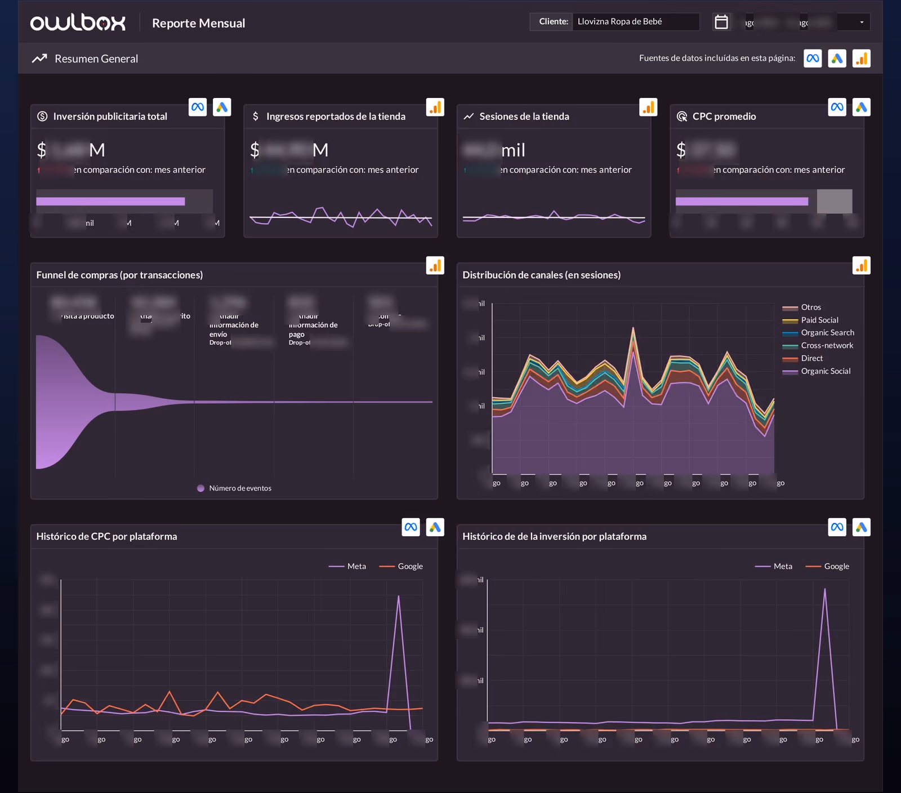Click Analytics icon on Distribución de canales card
The height and width of the screenshot is (793, 901).
tap(862, 265)
